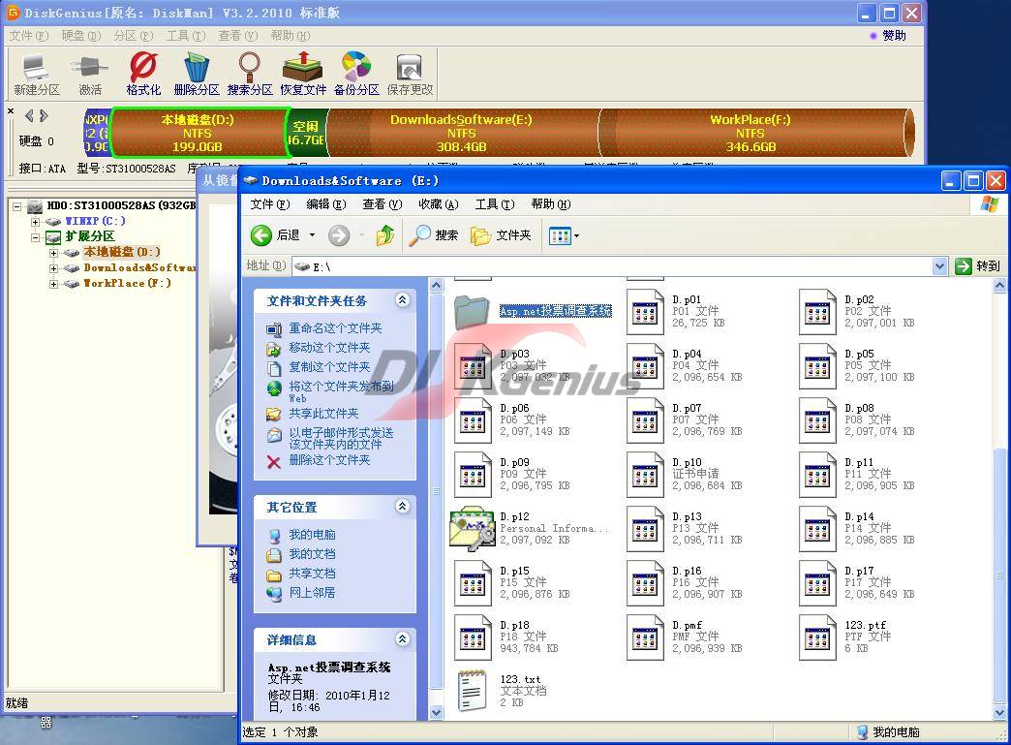This screenshot has height=745, width=1011.
Task: Click the 转到 go button
Action: [x=977, y=266]
